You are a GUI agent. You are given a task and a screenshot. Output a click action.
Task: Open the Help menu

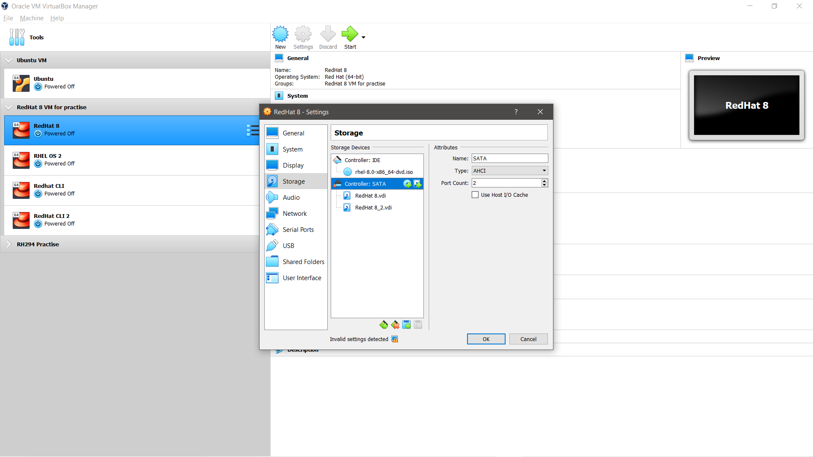[57, 18]
